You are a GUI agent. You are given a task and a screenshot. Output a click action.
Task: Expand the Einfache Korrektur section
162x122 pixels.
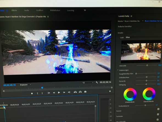coord(125,26)
